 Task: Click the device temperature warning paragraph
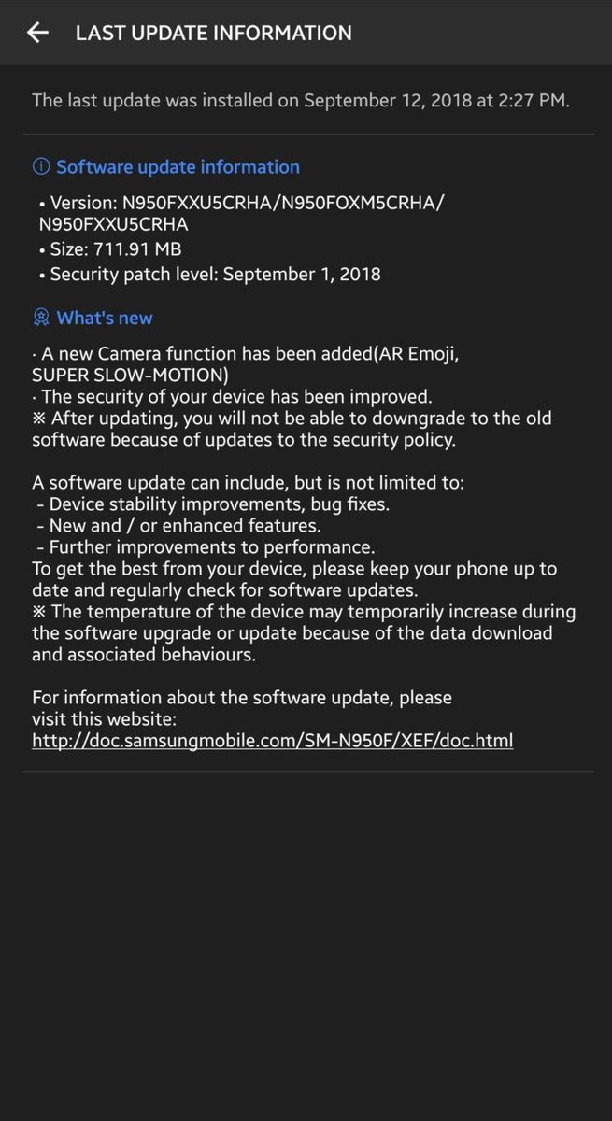click(304, 633)
